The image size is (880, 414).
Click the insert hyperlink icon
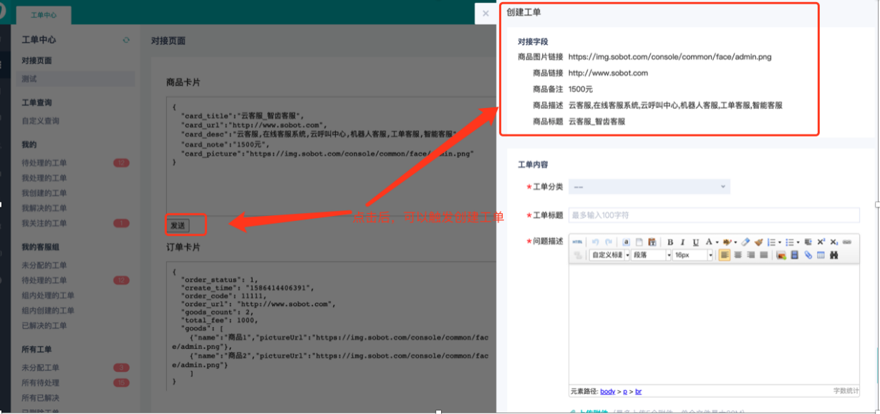tap(847, 242)
